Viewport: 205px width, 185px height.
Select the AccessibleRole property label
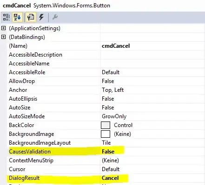pyautogui.click(x=27, y=72)
